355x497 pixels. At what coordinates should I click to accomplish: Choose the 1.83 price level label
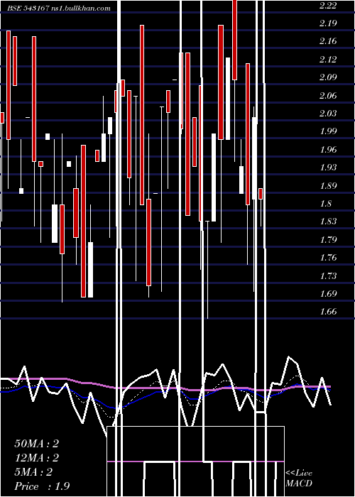pyautogui.click(x=328, y=222)
